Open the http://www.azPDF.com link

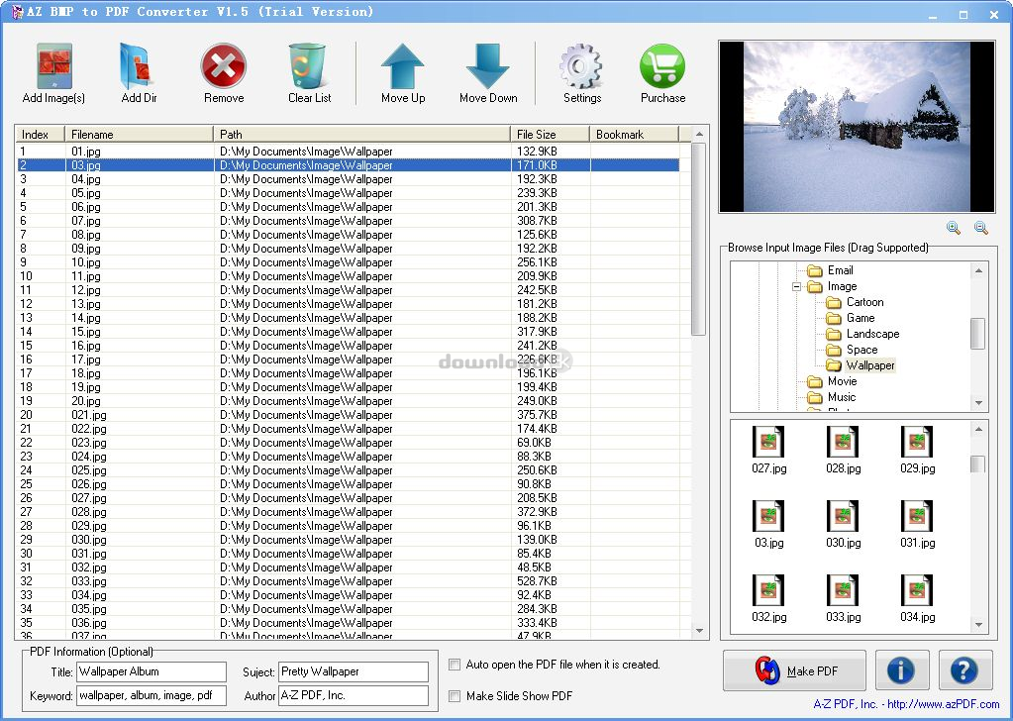(x=944, y=704)
